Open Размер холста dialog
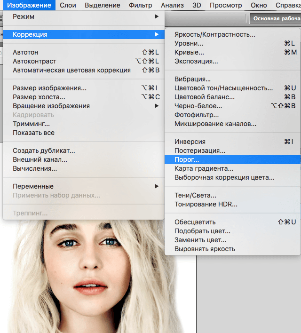Viewport: 301px width, 333px height. 84,97
